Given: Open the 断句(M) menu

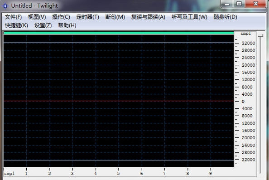Looking at the screenshot, I should [115, 17].
